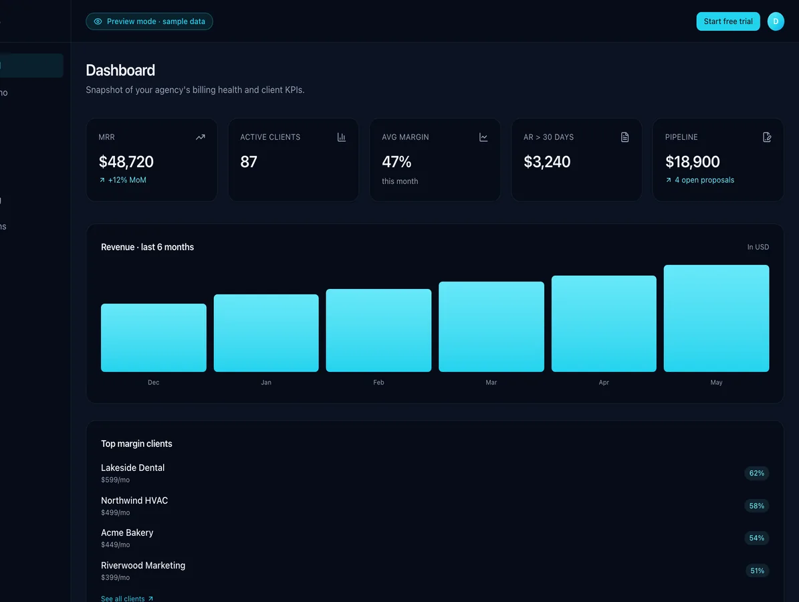Click the MRR trending-up arrow icon

click(201, 137)
